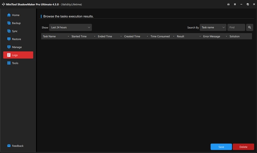Sort by Solution column header
This screenshot has width=257, height=153.
click(x=234, y=36)
